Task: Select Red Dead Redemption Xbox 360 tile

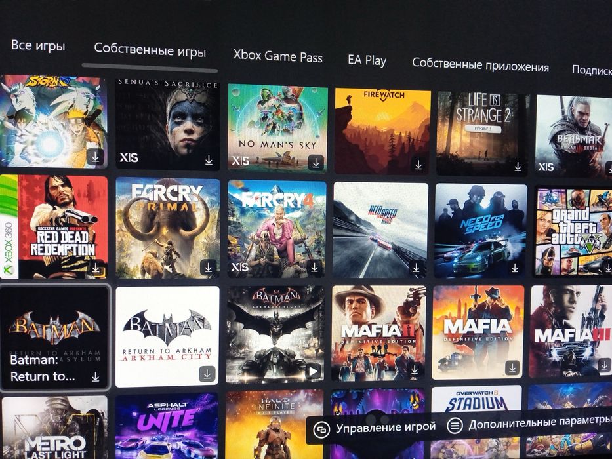Action: [x=54, y=227]
